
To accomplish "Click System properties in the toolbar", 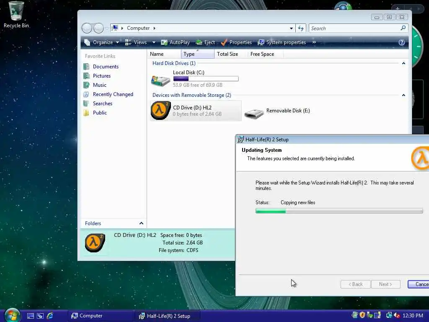I will pyautogui.click(x=282, y=42).
